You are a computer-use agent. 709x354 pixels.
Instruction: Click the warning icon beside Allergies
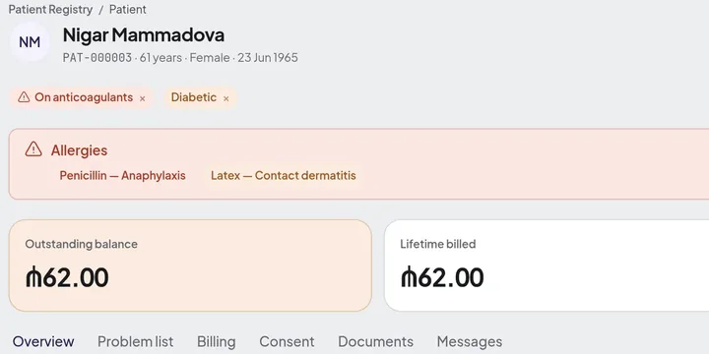click(x=33, y=149)
